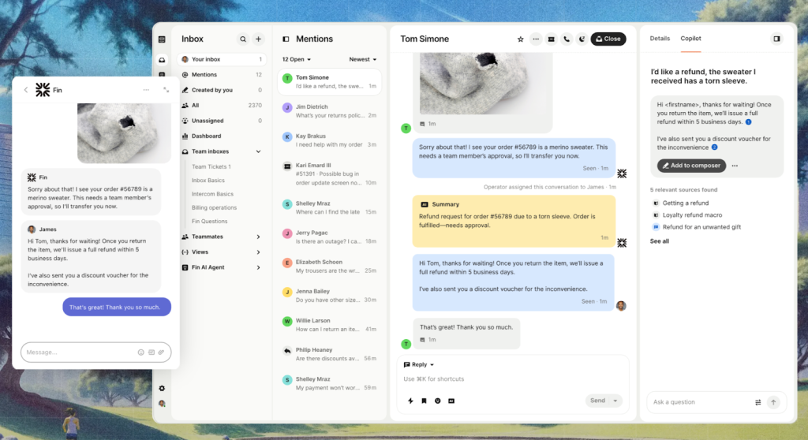
Task: Focus the reply composer text area
Action: tap(513, 379)
